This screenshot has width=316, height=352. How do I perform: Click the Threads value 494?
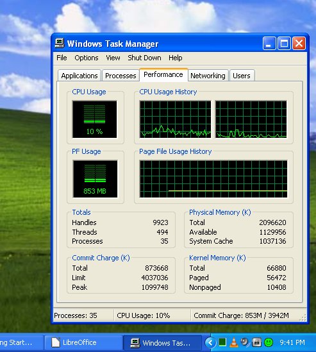163,232
